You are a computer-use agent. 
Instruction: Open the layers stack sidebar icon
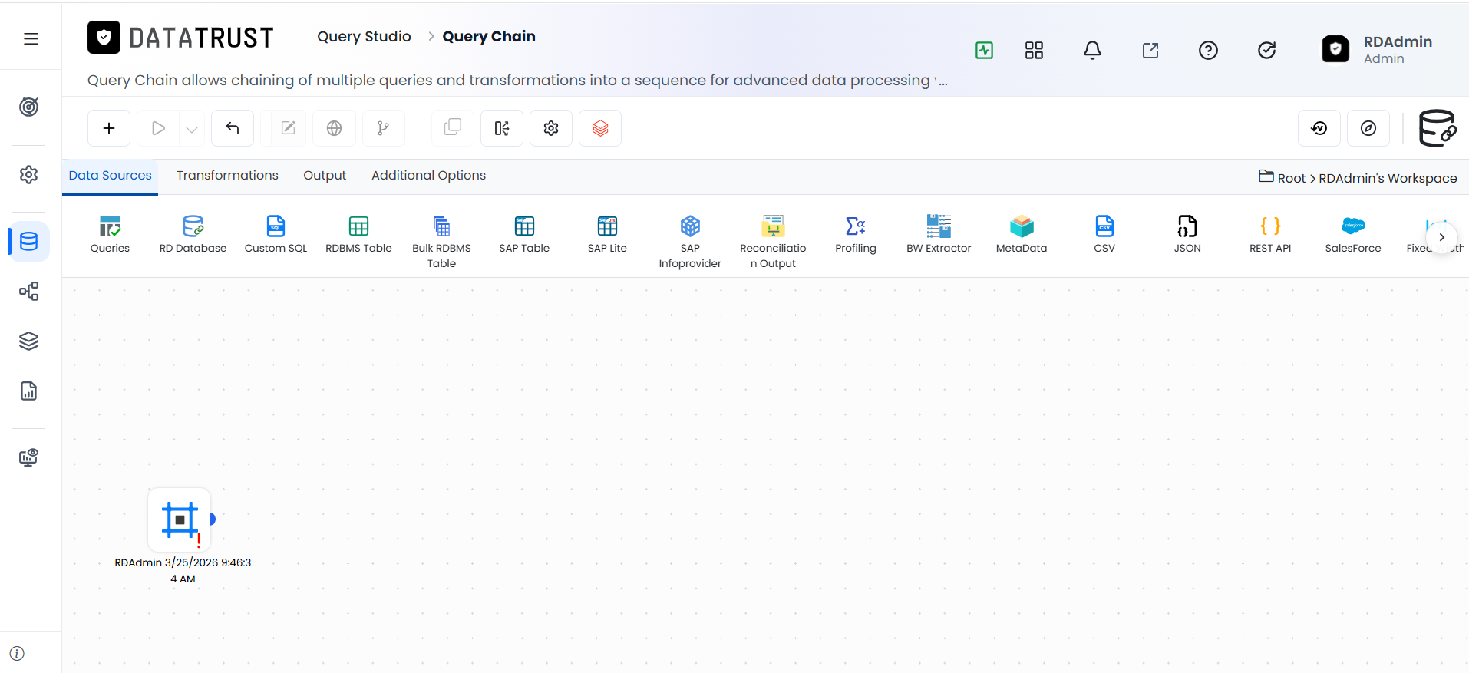[29, 341]
